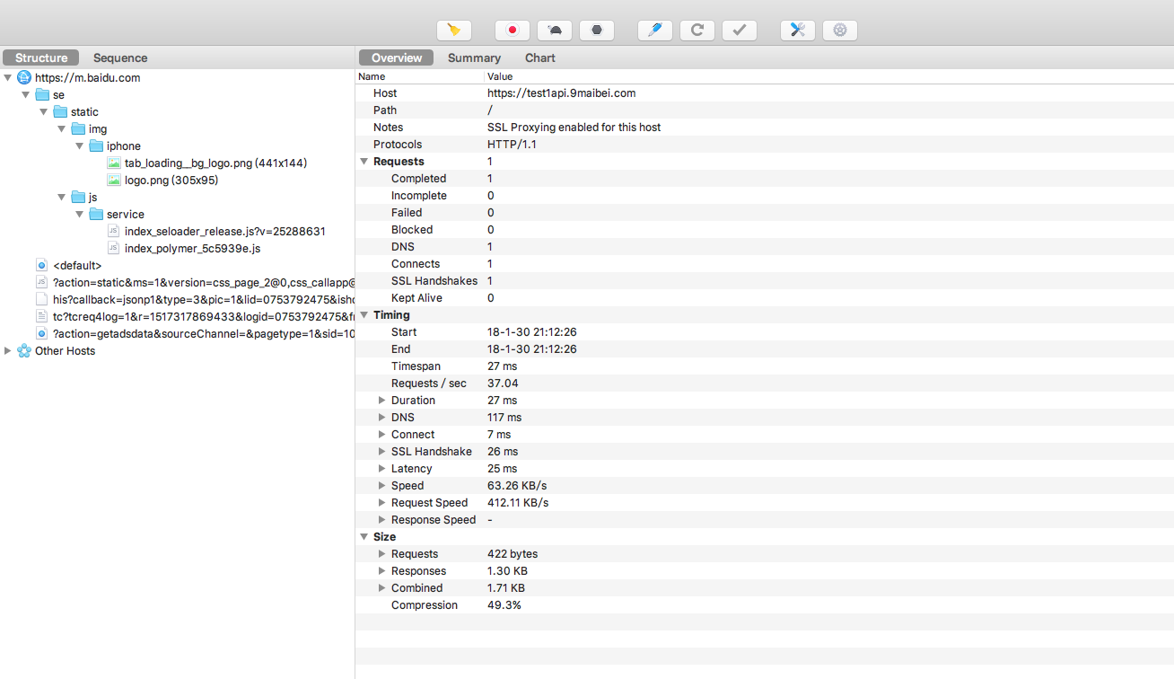Validate the response with the checkmark icon

tap(740, 31)
